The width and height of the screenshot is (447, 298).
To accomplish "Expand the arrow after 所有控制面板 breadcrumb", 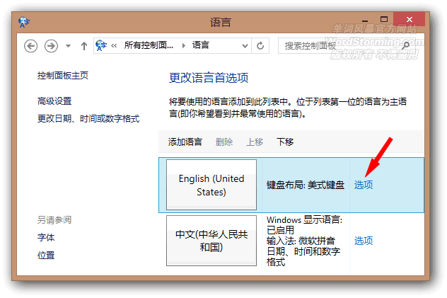I will 182,45.
